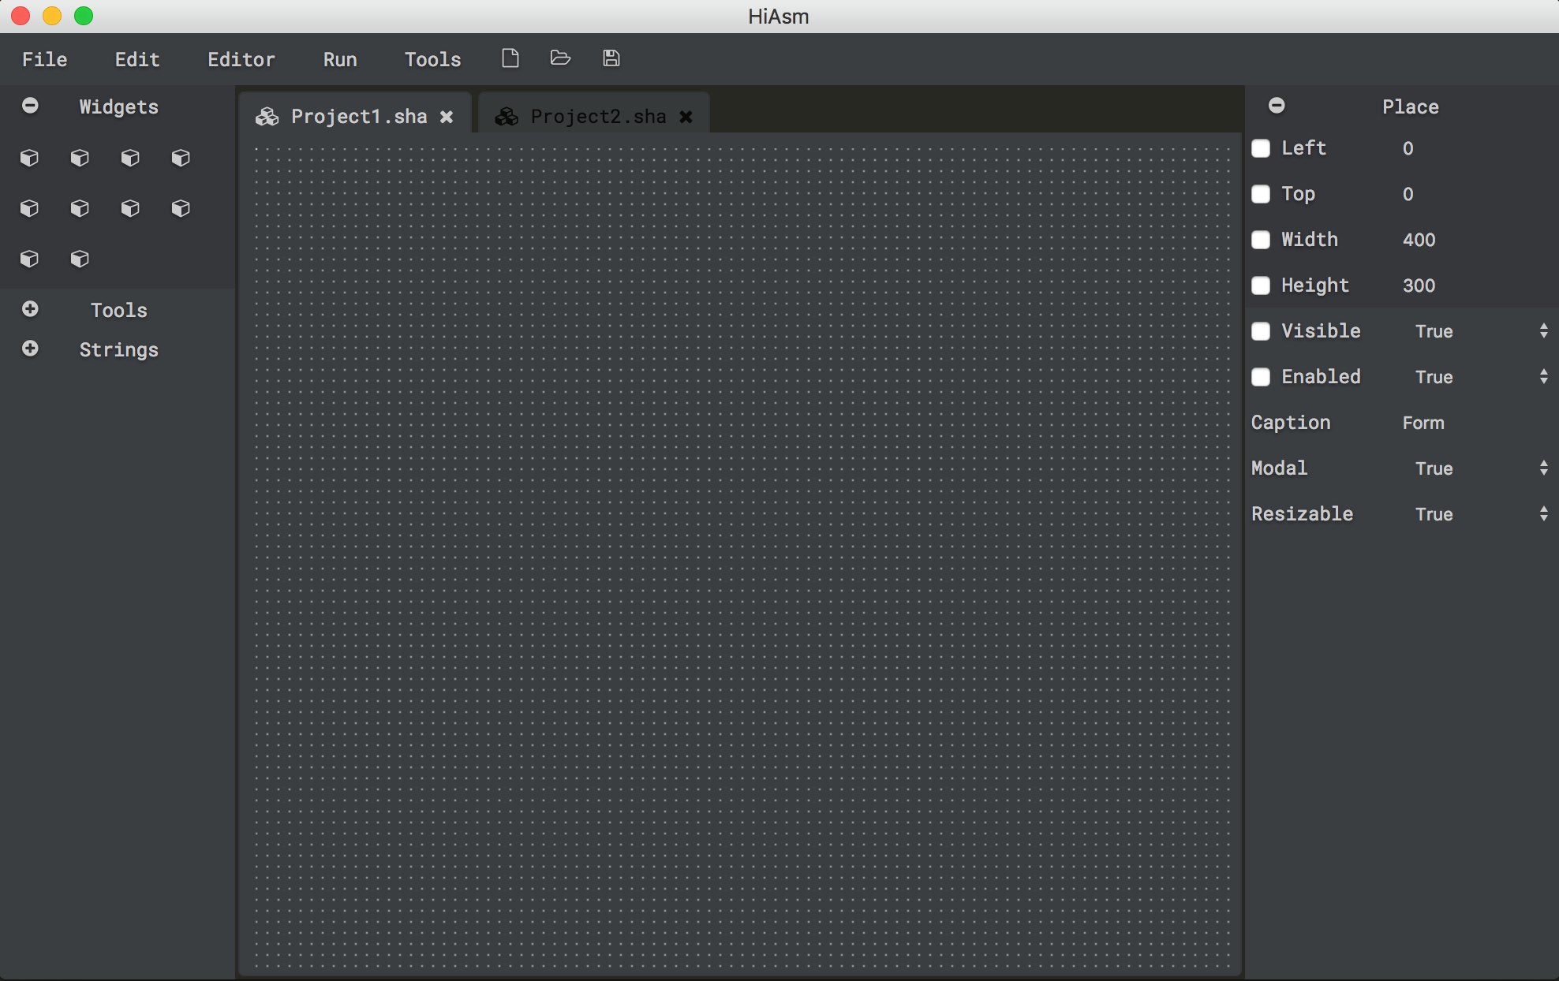
Task: Select second cube widget in second row
Action: coord(80,208)
